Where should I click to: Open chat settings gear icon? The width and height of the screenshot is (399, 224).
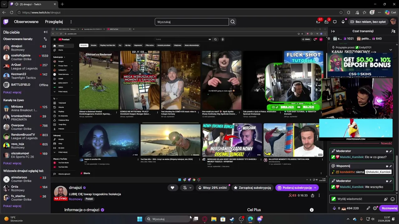pos(375,208)
